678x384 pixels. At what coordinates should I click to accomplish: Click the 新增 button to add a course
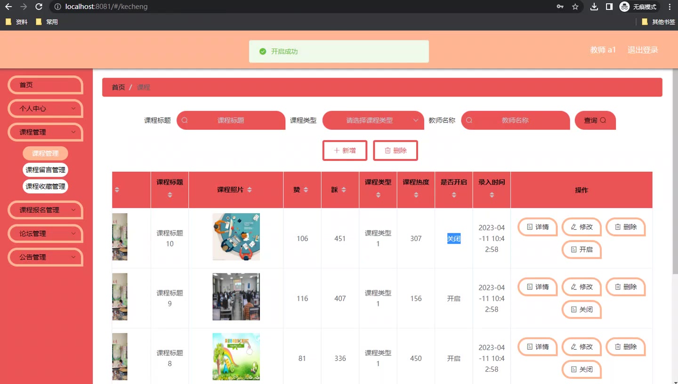[x=345, y=151]
